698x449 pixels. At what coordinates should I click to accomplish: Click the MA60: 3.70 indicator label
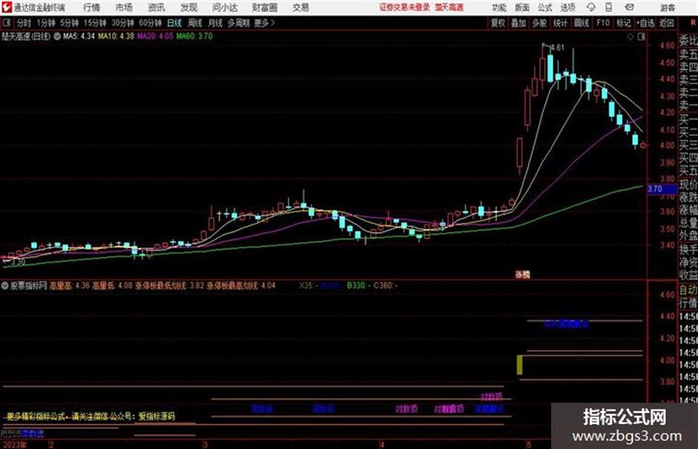(194, 36)
